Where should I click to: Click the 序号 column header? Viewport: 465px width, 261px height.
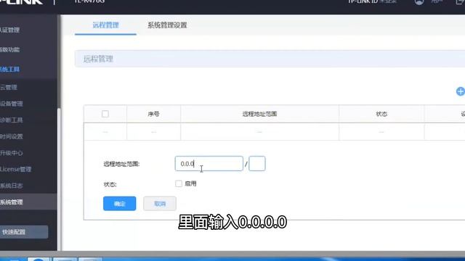tap(153, 114)
